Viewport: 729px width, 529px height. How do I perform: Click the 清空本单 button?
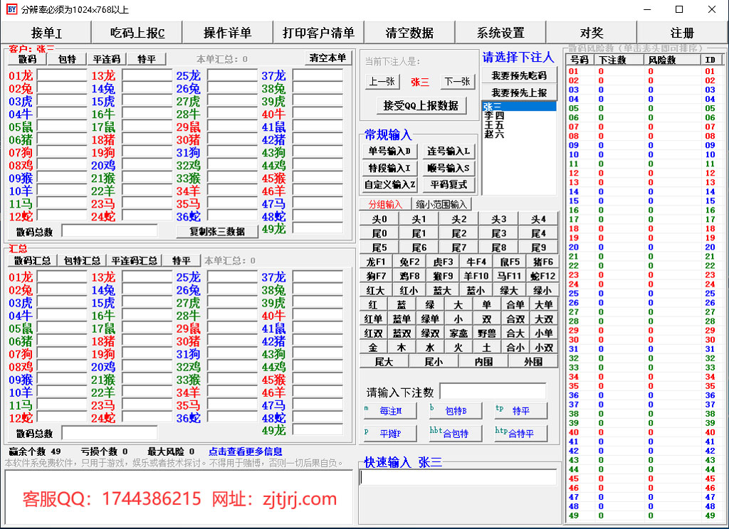pos(327,58)
